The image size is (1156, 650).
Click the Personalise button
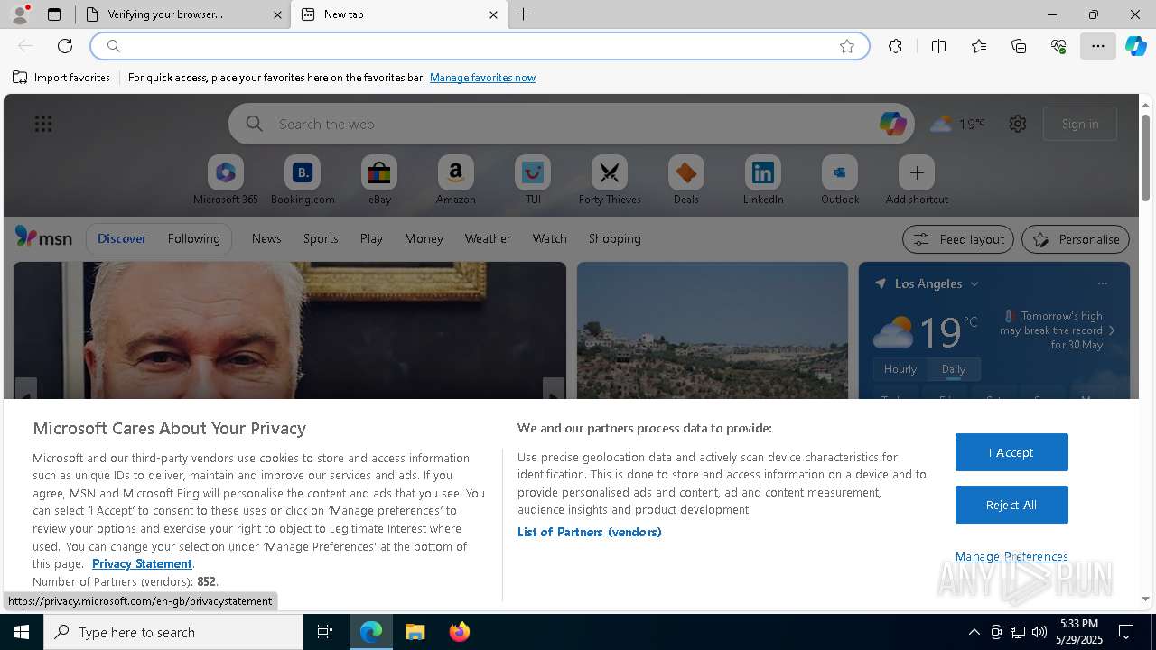click(x=1076, y=239)
